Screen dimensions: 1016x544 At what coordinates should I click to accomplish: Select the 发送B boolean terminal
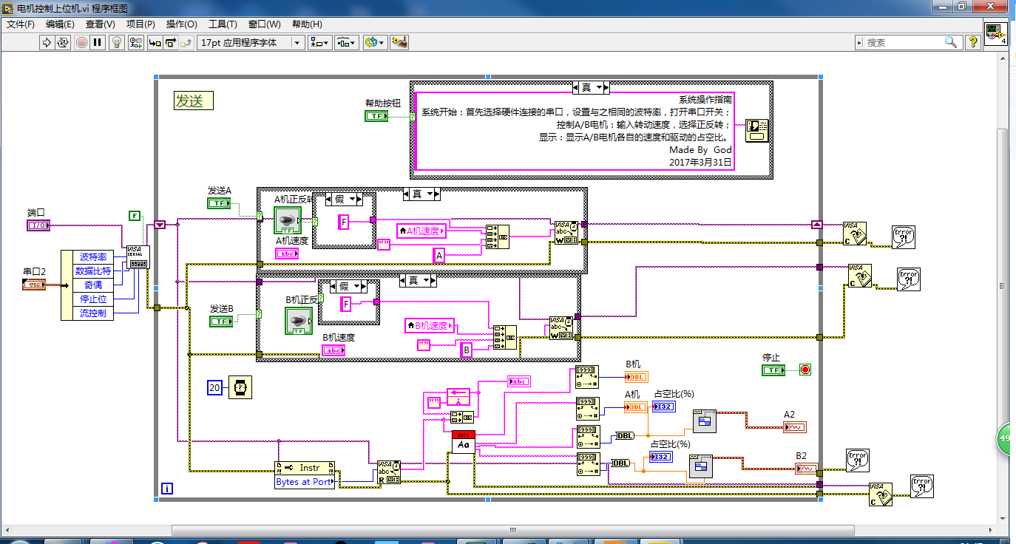click(x=221, y=322)
